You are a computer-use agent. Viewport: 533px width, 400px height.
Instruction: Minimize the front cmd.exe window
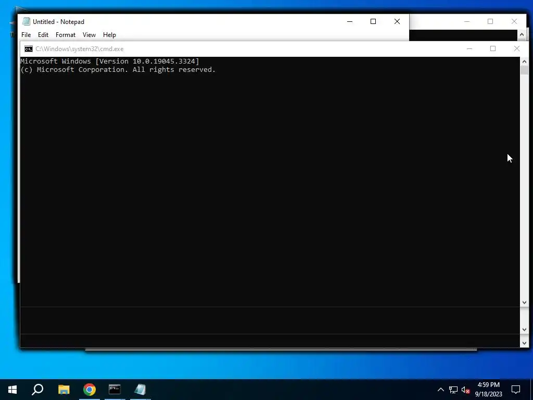469,48
